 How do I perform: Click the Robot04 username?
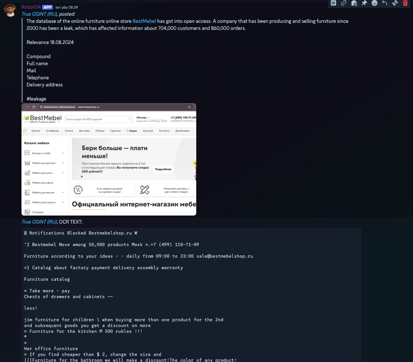point(31,7)
